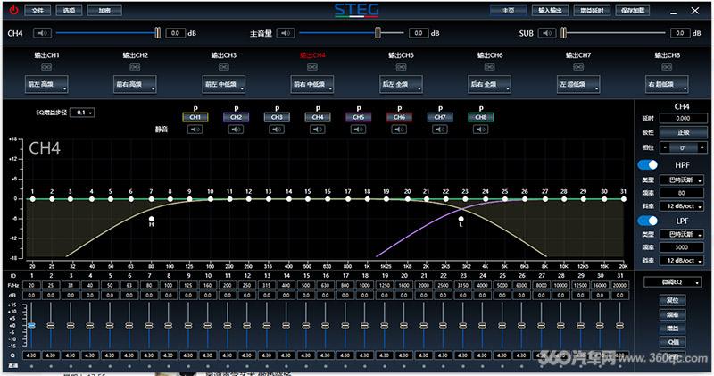The width and height of the screenshot is (714, 376).
Task: Decrease phase with the minus button
Action: pyautogui.click(x=665, y=147)
